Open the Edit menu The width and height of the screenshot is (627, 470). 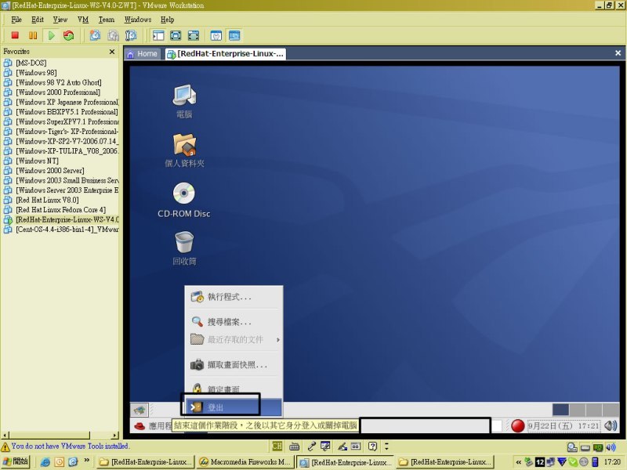[38, 20]
